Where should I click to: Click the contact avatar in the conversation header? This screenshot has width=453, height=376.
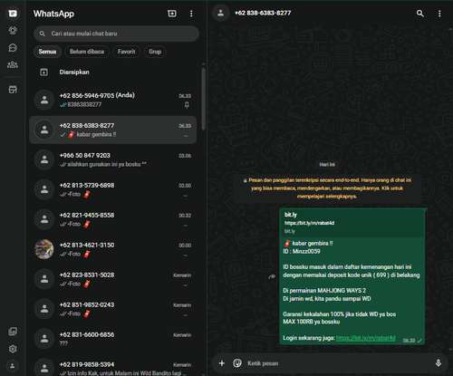221,13
